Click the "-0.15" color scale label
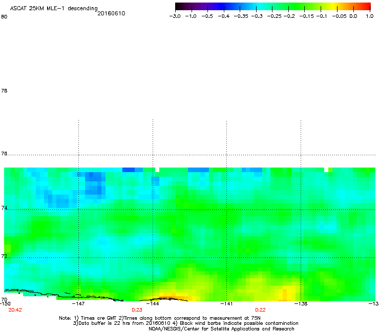The image size is (379, 332). (x=307, y=16)
